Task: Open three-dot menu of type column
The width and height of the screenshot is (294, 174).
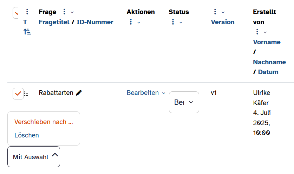Action: click(27, 12)
